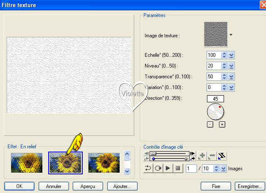Image resolution: width=266 pixels, height=193 pixels.
Task: Click the remove keyframe minus icon
Action: (x=212, y=156)
